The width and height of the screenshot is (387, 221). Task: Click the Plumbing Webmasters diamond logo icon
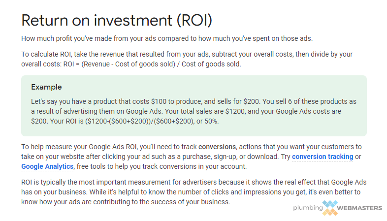point(330,208)
